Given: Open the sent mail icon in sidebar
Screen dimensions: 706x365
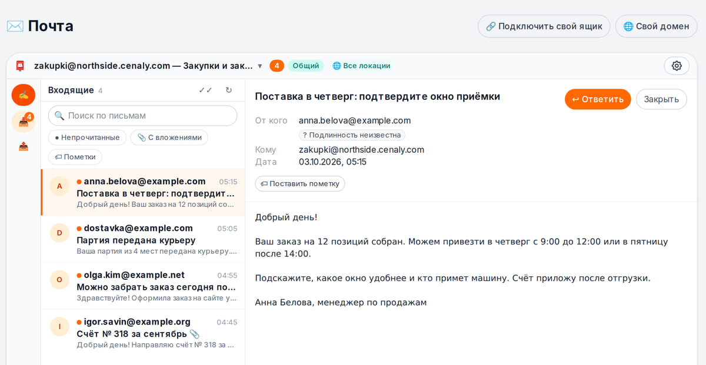Looking at the screenshot, I should (x=24, y=146).
